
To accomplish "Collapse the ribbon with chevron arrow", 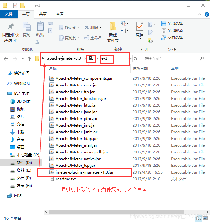I will 200,14.
